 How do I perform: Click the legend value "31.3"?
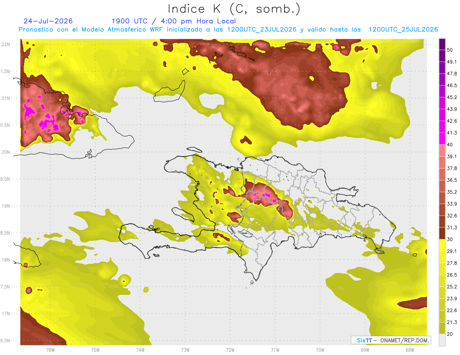pyautogui.click(x=452, y=227)
